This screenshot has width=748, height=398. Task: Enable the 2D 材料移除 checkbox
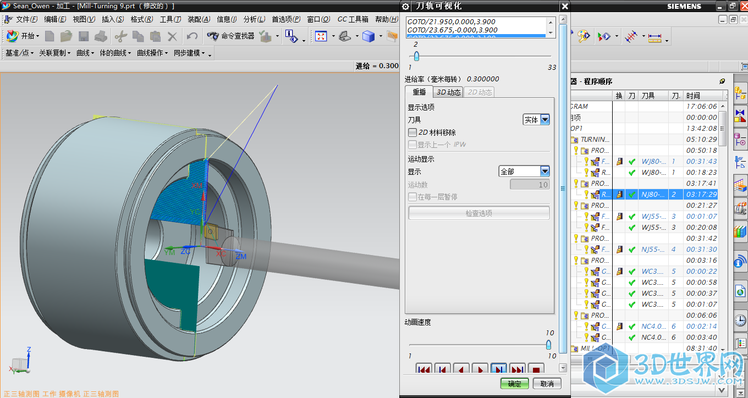tap(413, 132)
